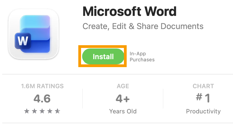Click the Years Old label
The image size is (233, 126).
(x=123, y=111)
